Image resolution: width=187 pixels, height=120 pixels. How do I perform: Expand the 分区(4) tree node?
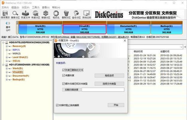click(x=7, y=61)
